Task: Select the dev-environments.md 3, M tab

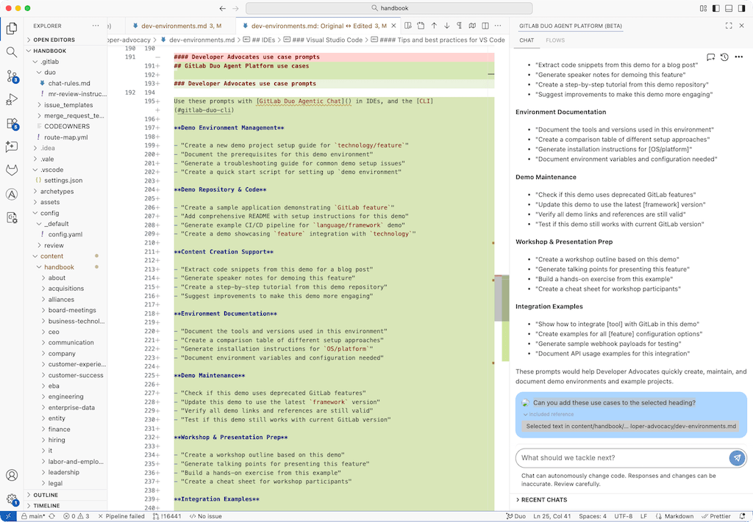Action: pos(181,26)
